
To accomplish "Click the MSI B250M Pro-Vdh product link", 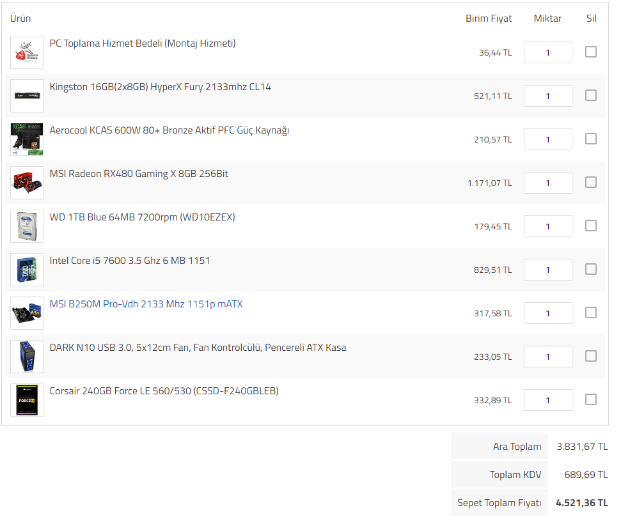I will click(x=146, y=304).
